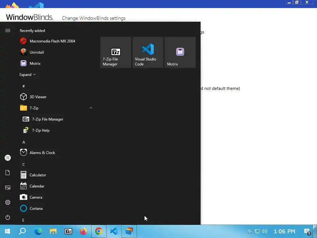Click the volume icon in system tray

(x=265, y=231)
